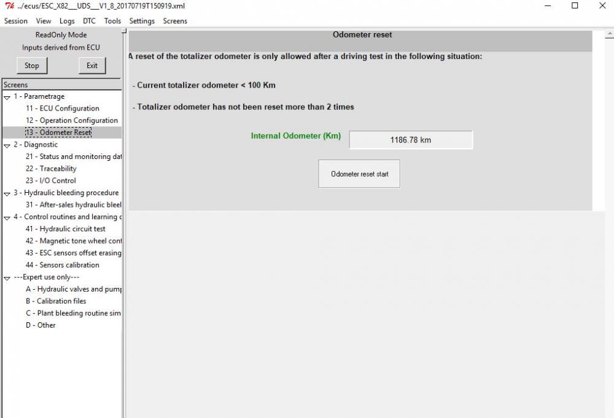Open 44 - Sensors calibration screen

click(x=63, y=265)
